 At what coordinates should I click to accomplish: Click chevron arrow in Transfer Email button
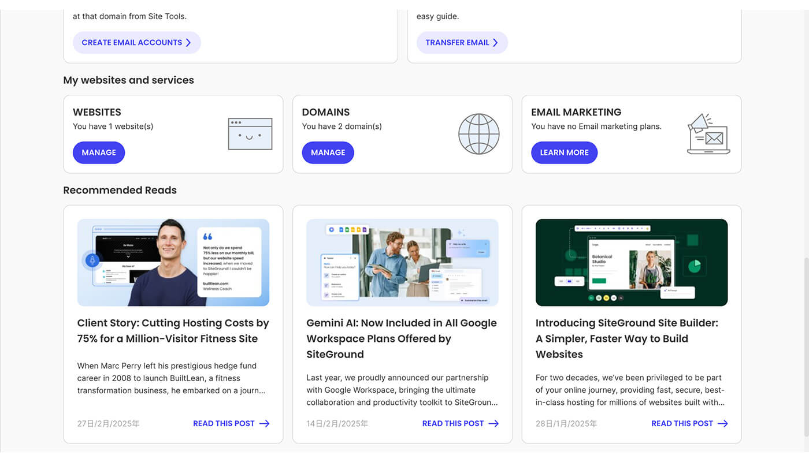495,43
